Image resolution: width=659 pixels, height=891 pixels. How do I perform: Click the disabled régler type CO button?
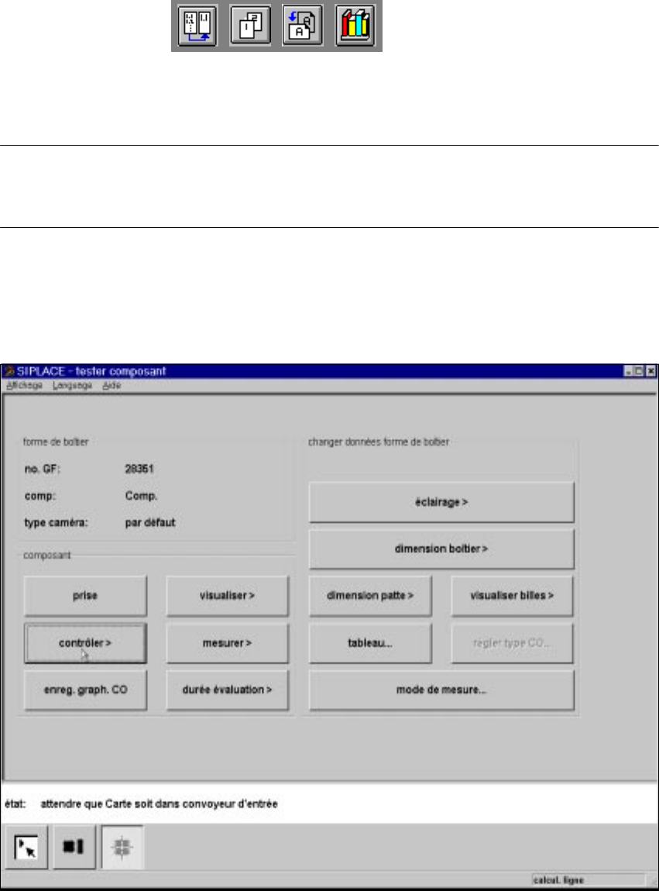click(x=512, y=643)
